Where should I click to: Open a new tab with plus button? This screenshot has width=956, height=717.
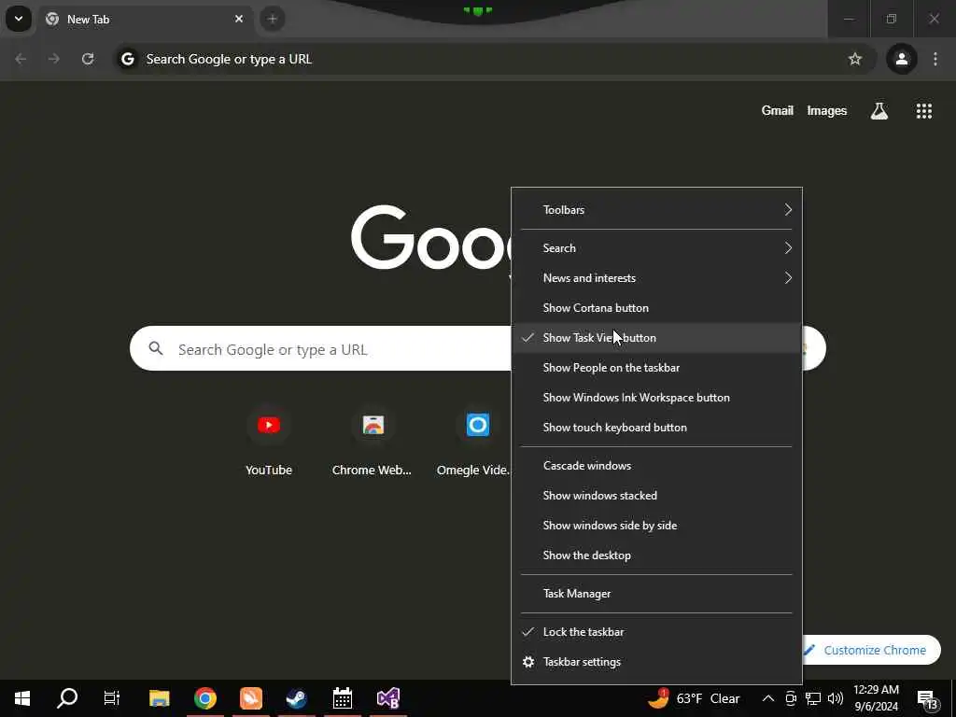coord(273,19)
